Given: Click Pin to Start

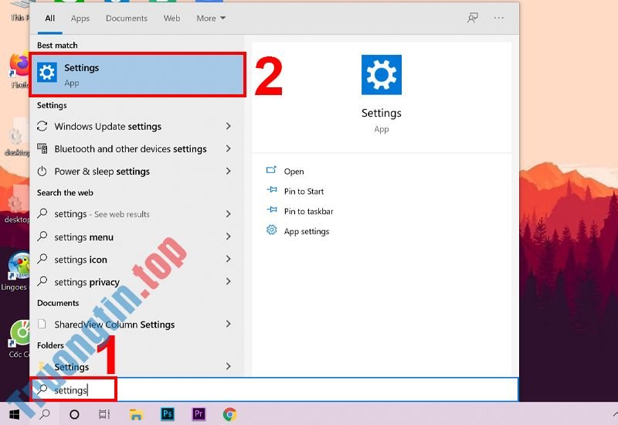Looking at the screenshot, I should tap(304, 191).
